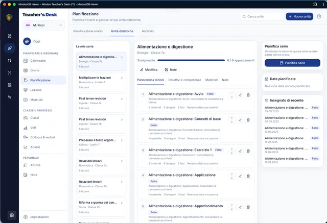Edit lesson Applicazione pencil icon
Viewport: 327px width, 223px height.
[240, 176]
